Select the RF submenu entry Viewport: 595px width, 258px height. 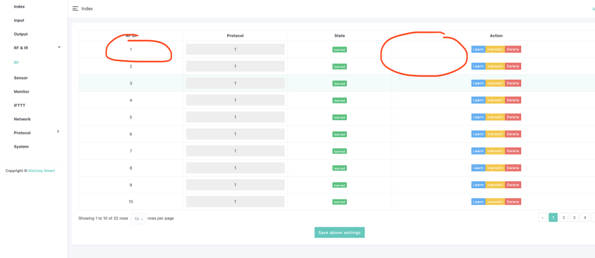[16, 62]
